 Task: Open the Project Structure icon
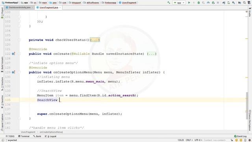[x=239, y=3]
